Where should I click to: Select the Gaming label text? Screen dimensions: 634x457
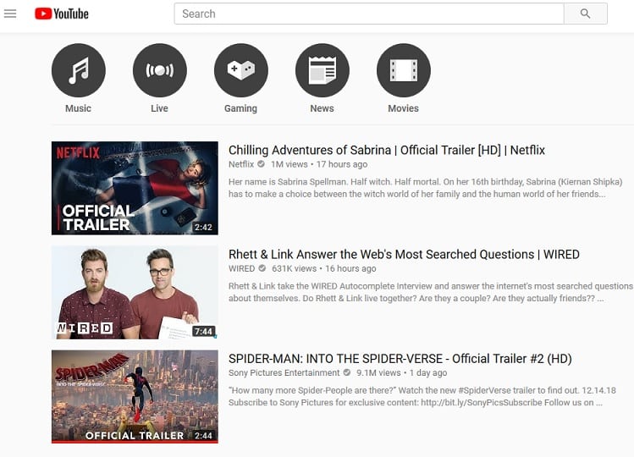pos(241,109)
